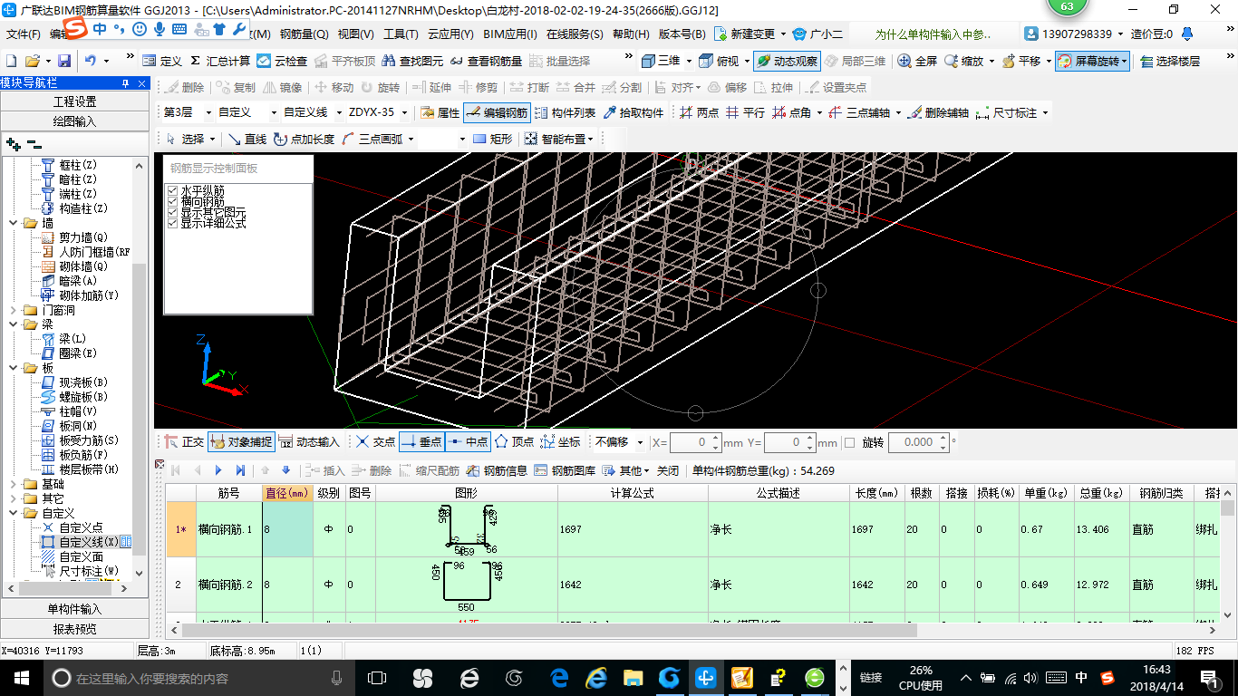The height and width of the screenshot is (696, 1238).
Task: Click the 绘图输入 panel button
Action: click(x=74, y=121)
